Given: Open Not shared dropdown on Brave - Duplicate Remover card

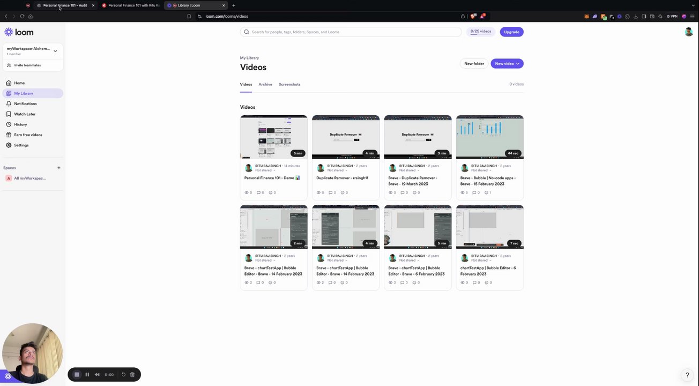Looking at the screenshot, I should click(408, 170).
